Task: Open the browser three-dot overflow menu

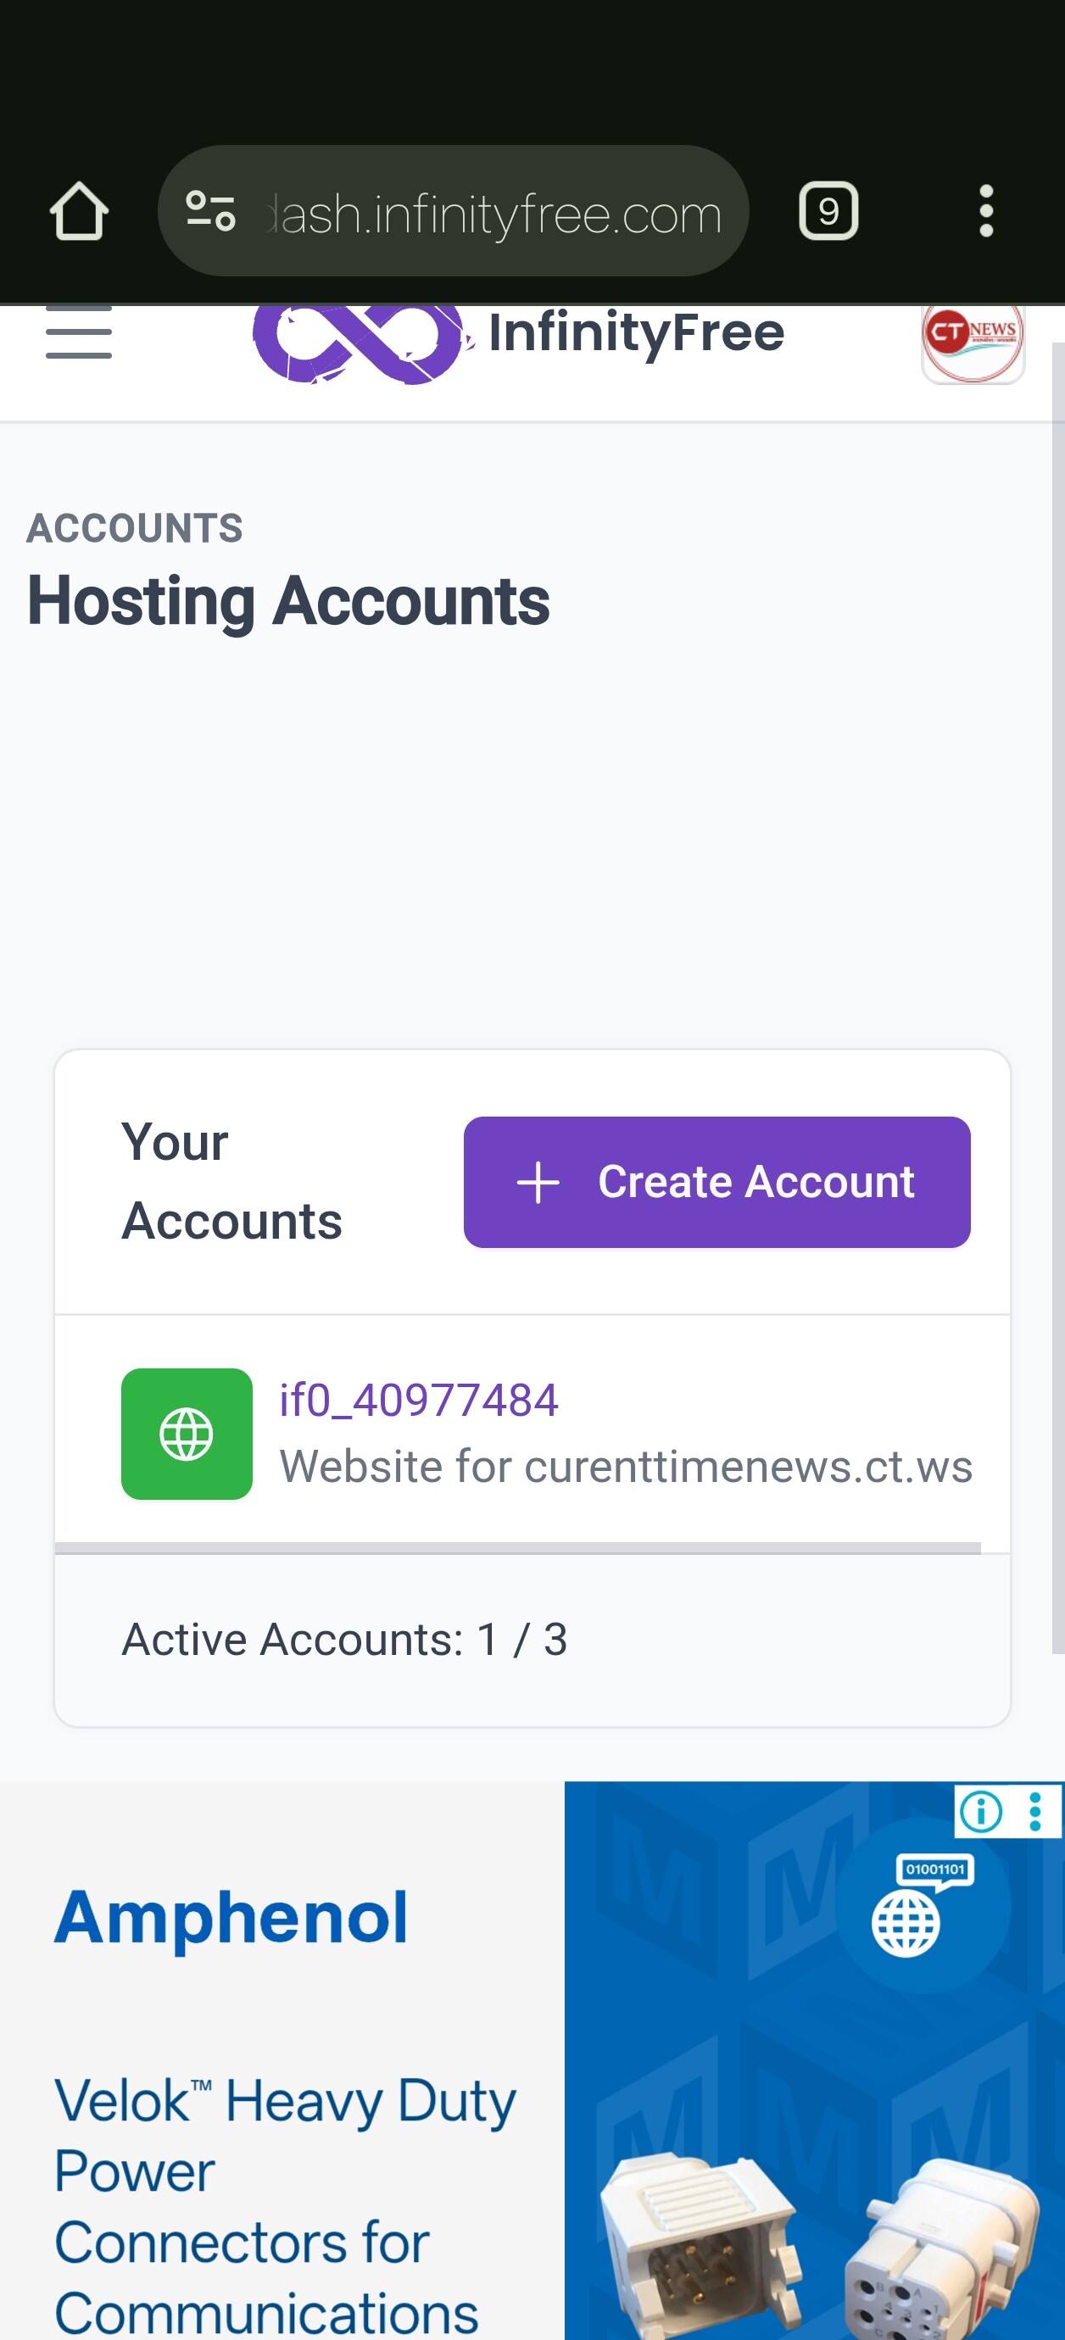Action: [x=986, y=212]
